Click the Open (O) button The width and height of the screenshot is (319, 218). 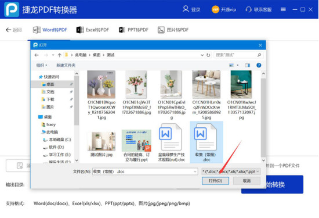[x=215, y=181]
